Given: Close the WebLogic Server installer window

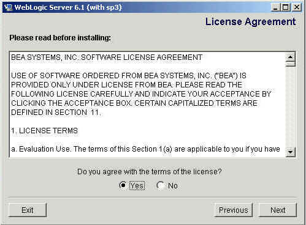Looking at the screenshot, I should pyautogui.click(x=297, y=7).
